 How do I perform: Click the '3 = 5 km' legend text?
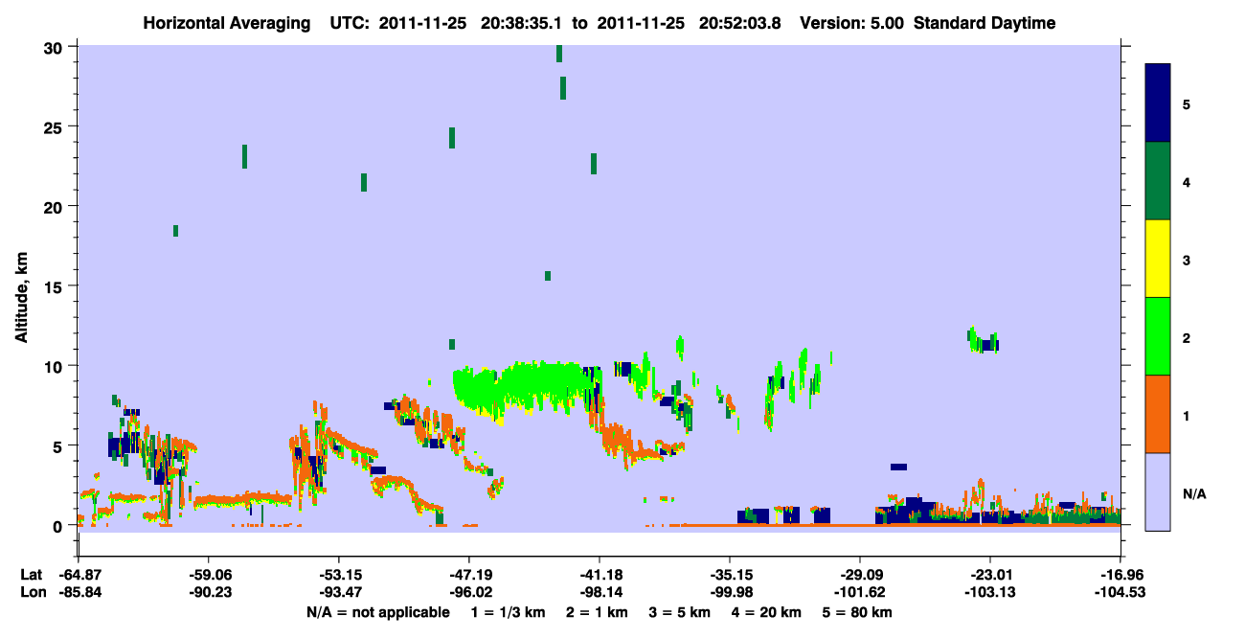(682, 612)
